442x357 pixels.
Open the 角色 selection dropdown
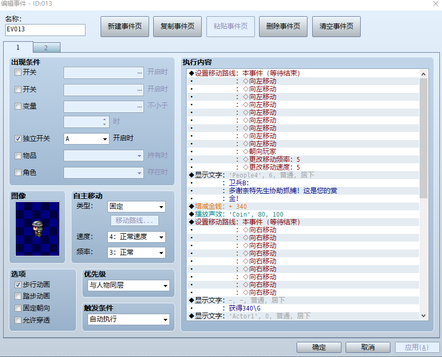click(x=104, y=173)
